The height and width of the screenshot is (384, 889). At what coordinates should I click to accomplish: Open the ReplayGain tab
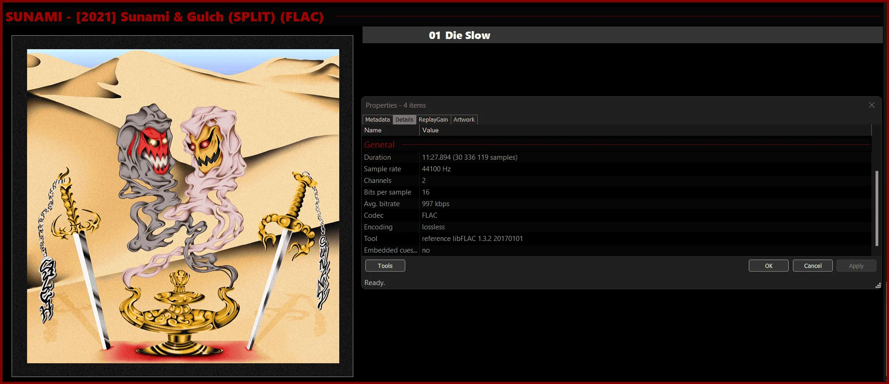[433, 120]
